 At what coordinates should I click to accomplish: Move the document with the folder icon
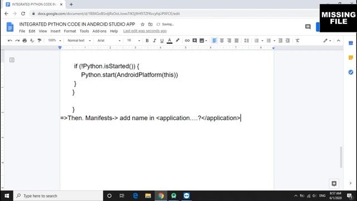pos(150,24)
